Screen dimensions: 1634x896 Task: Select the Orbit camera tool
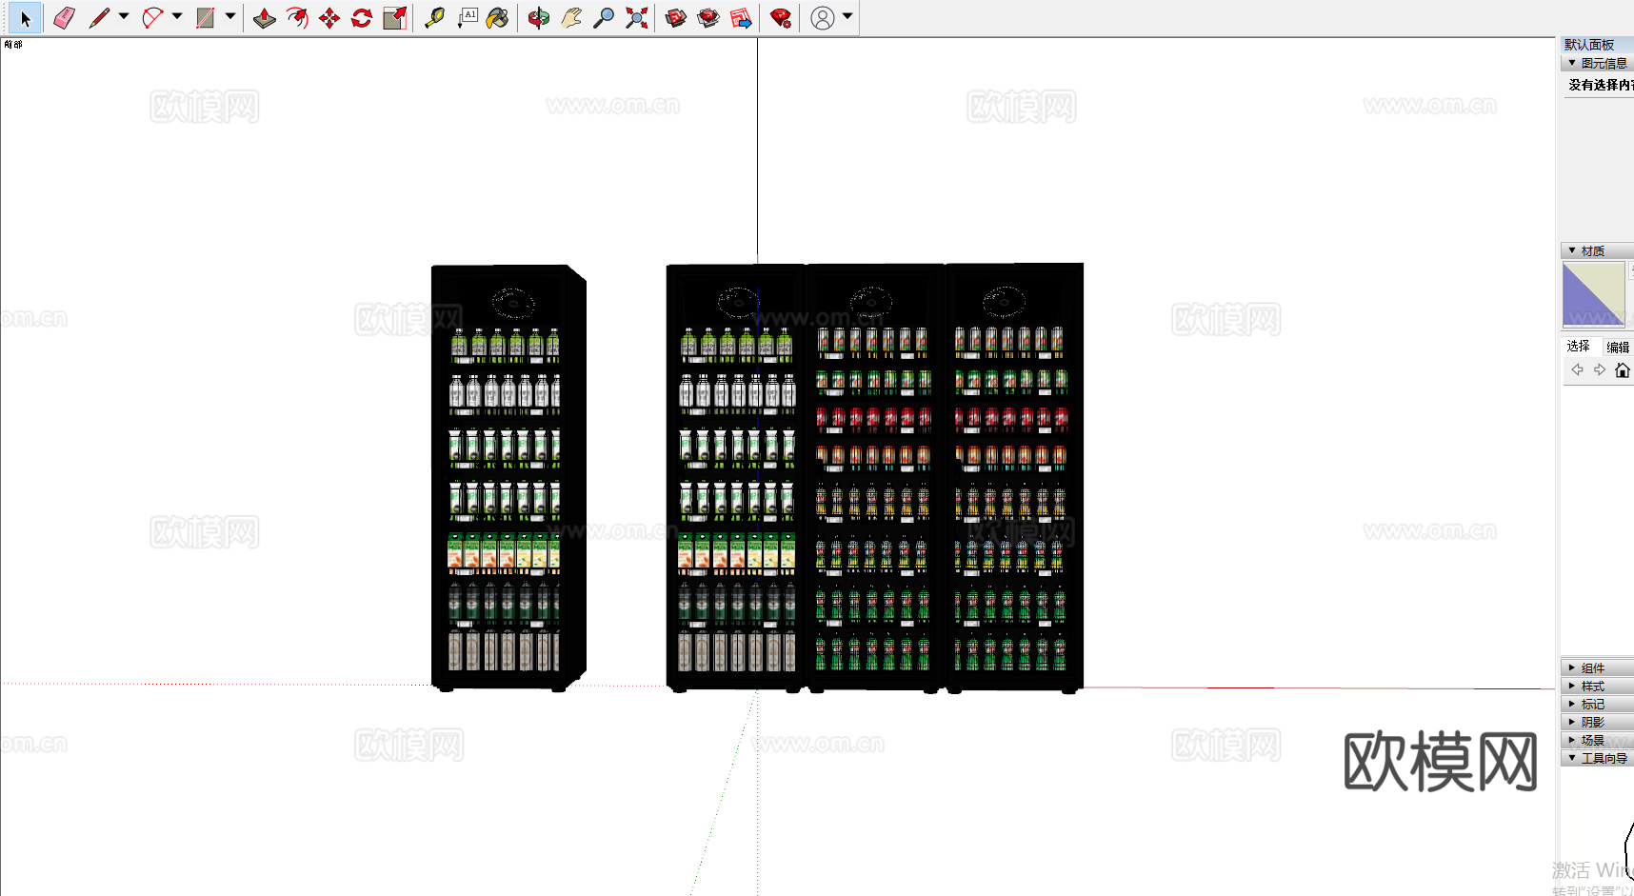coord(539,18)
